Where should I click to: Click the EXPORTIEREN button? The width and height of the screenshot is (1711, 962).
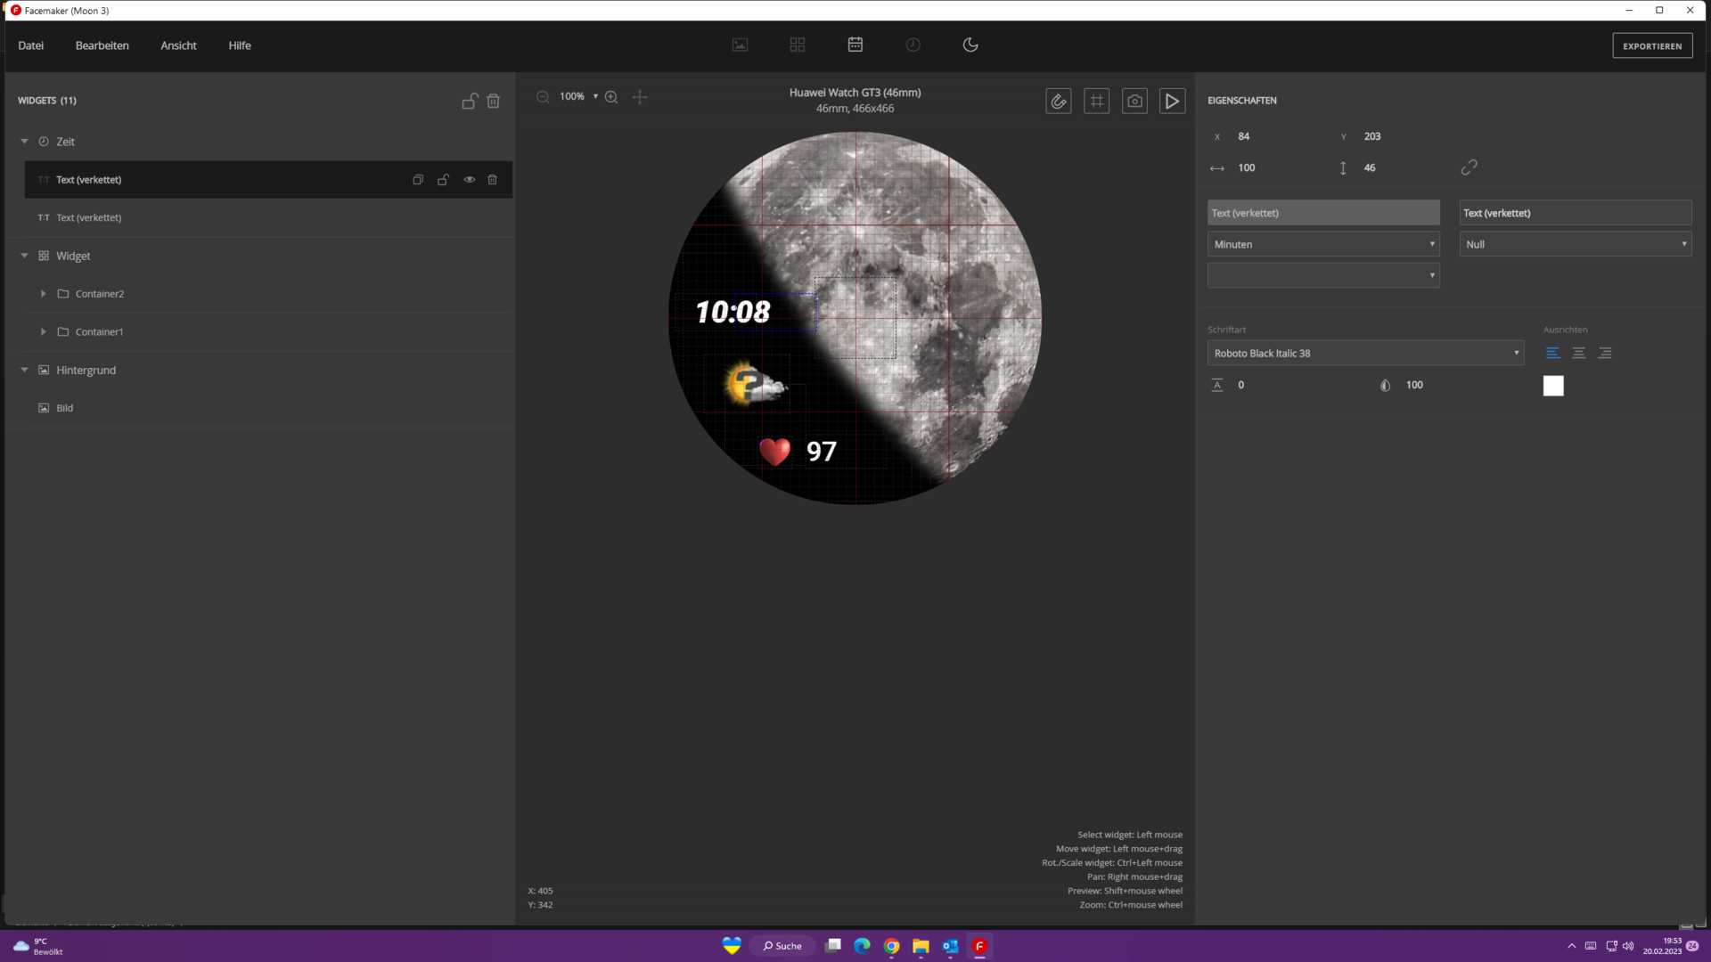point(1651,46)
